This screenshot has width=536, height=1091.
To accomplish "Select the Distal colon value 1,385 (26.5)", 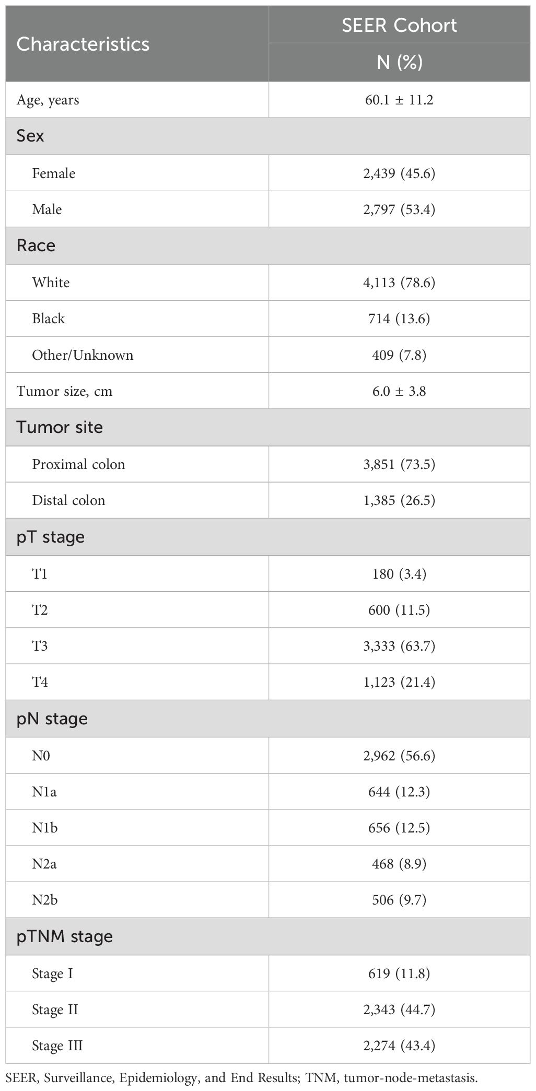I will pos(399,500).
